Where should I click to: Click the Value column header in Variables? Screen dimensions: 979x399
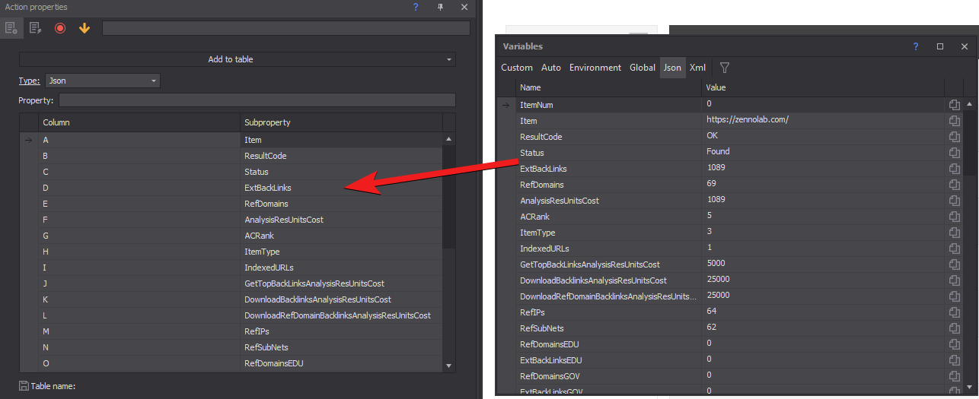[823, 87]
